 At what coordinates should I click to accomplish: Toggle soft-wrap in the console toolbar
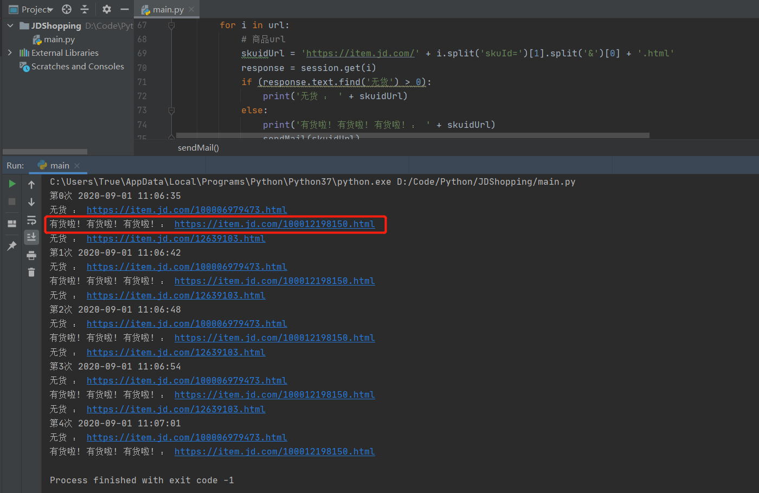(31, 220)
